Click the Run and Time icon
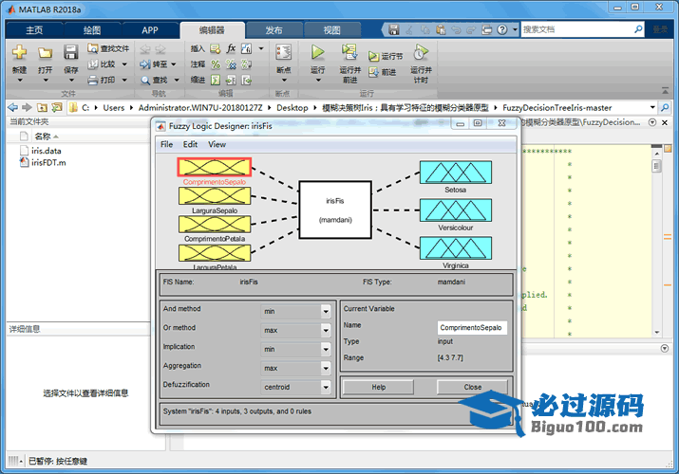The image size is (679, 474). (x=421, y=52)
